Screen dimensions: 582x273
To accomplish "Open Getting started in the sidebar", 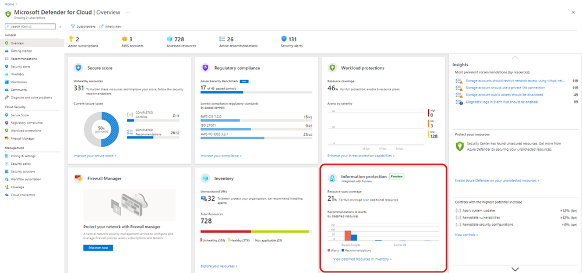I will point(21,51).
